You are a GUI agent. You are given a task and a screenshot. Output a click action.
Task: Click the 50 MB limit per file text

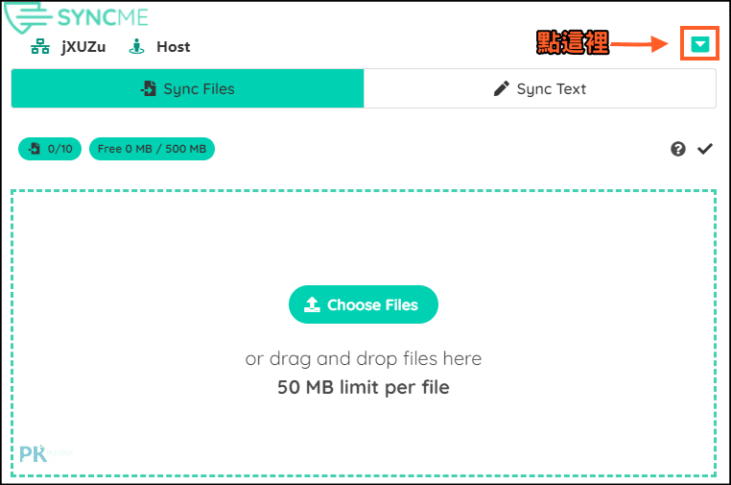pos(364,387)
